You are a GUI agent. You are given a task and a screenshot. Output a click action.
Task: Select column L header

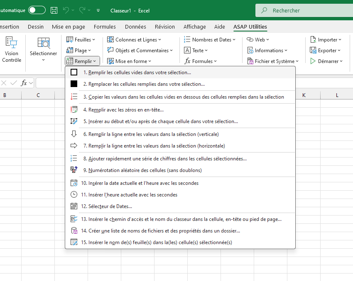click(x=337, y=95)
